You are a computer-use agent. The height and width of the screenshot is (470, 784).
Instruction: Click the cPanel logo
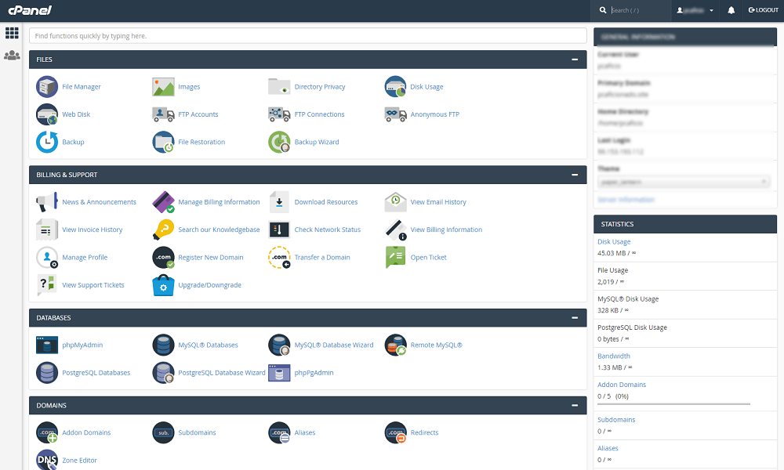point(30,10)
